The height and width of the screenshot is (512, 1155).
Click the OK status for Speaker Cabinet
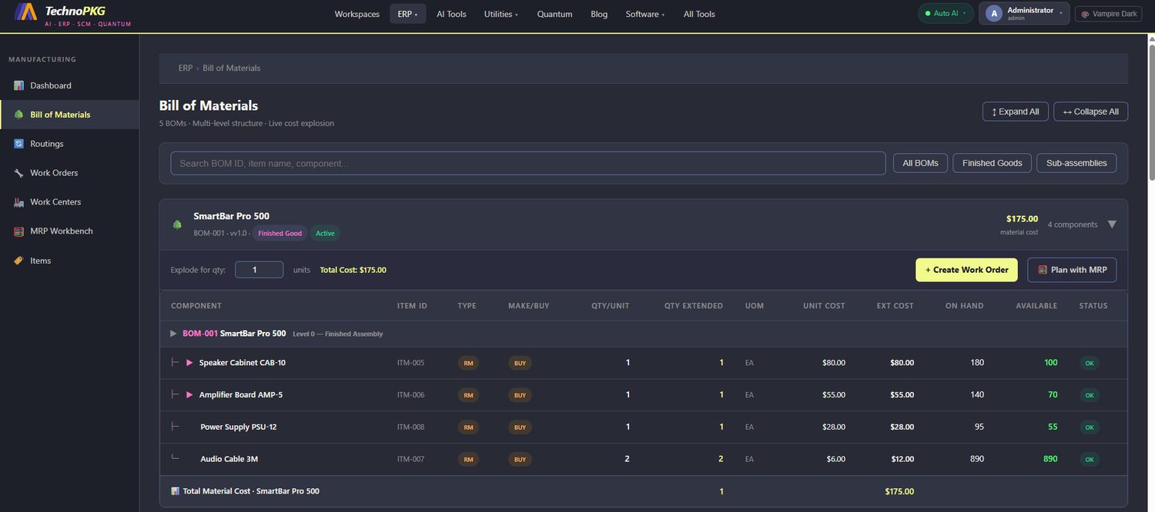[x=1089, y=363]
